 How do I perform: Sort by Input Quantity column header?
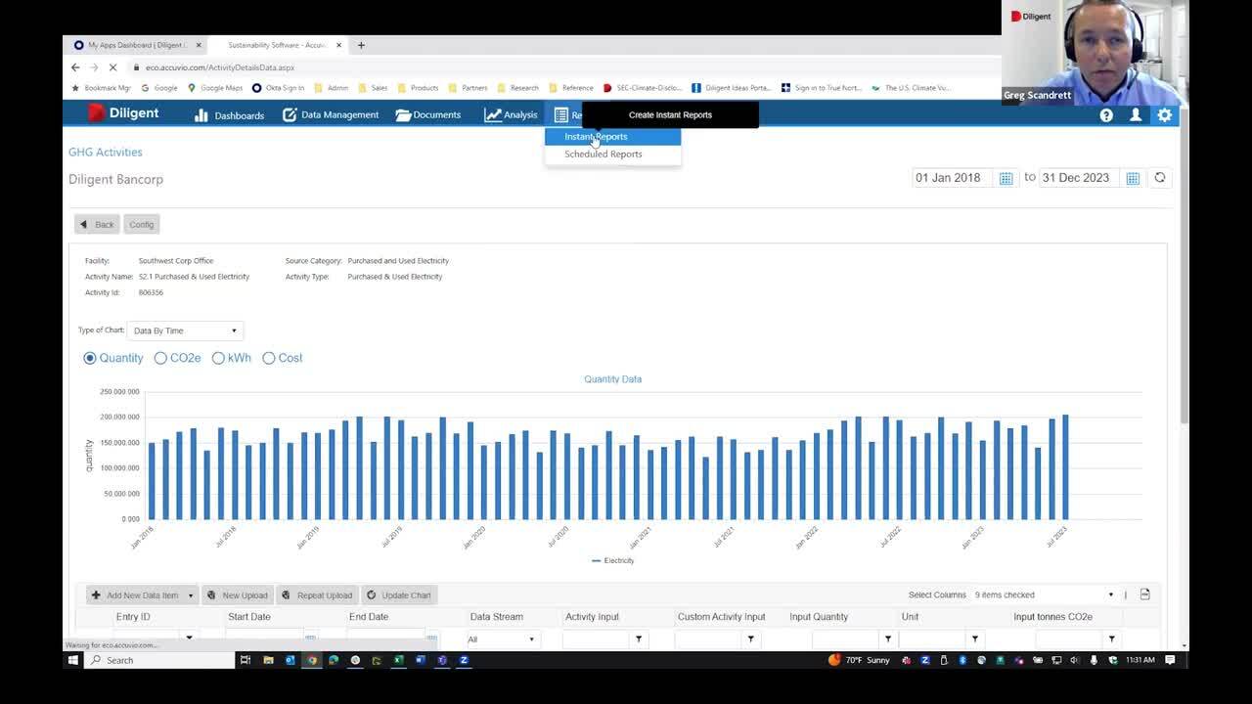tap(819, 617)
